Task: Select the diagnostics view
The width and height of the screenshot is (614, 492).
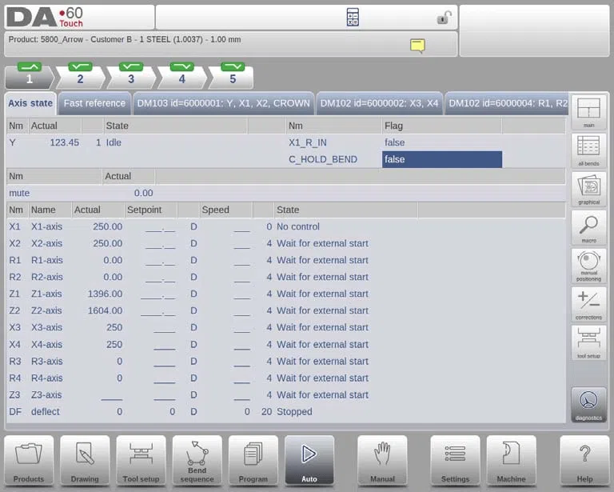Action: (588, 405)
